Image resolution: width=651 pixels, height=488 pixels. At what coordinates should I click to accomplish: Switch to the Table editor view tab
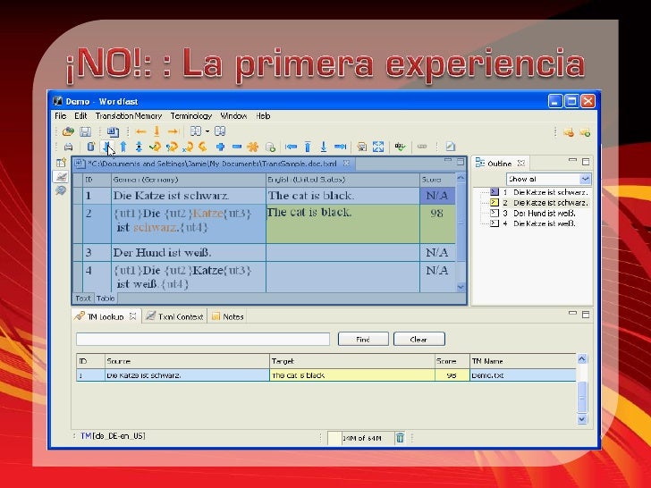point(106,298)
